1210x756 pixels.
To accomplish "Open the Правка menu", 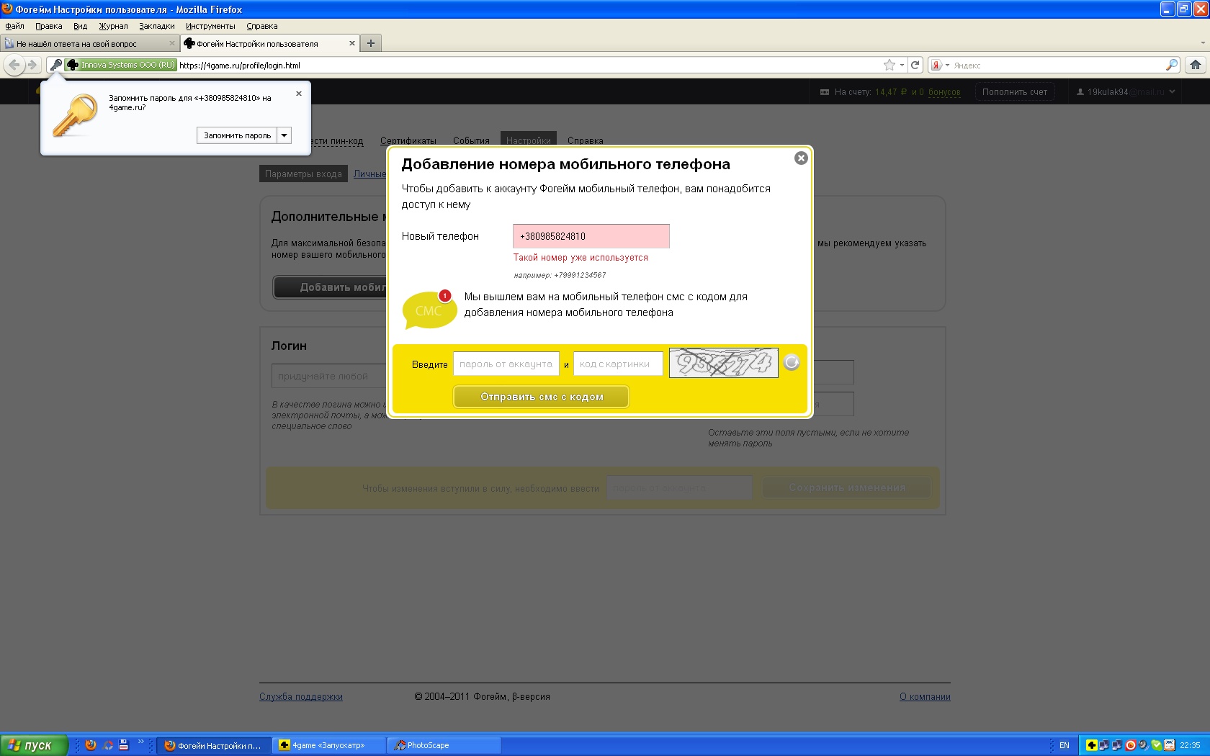I will (49, 26).
